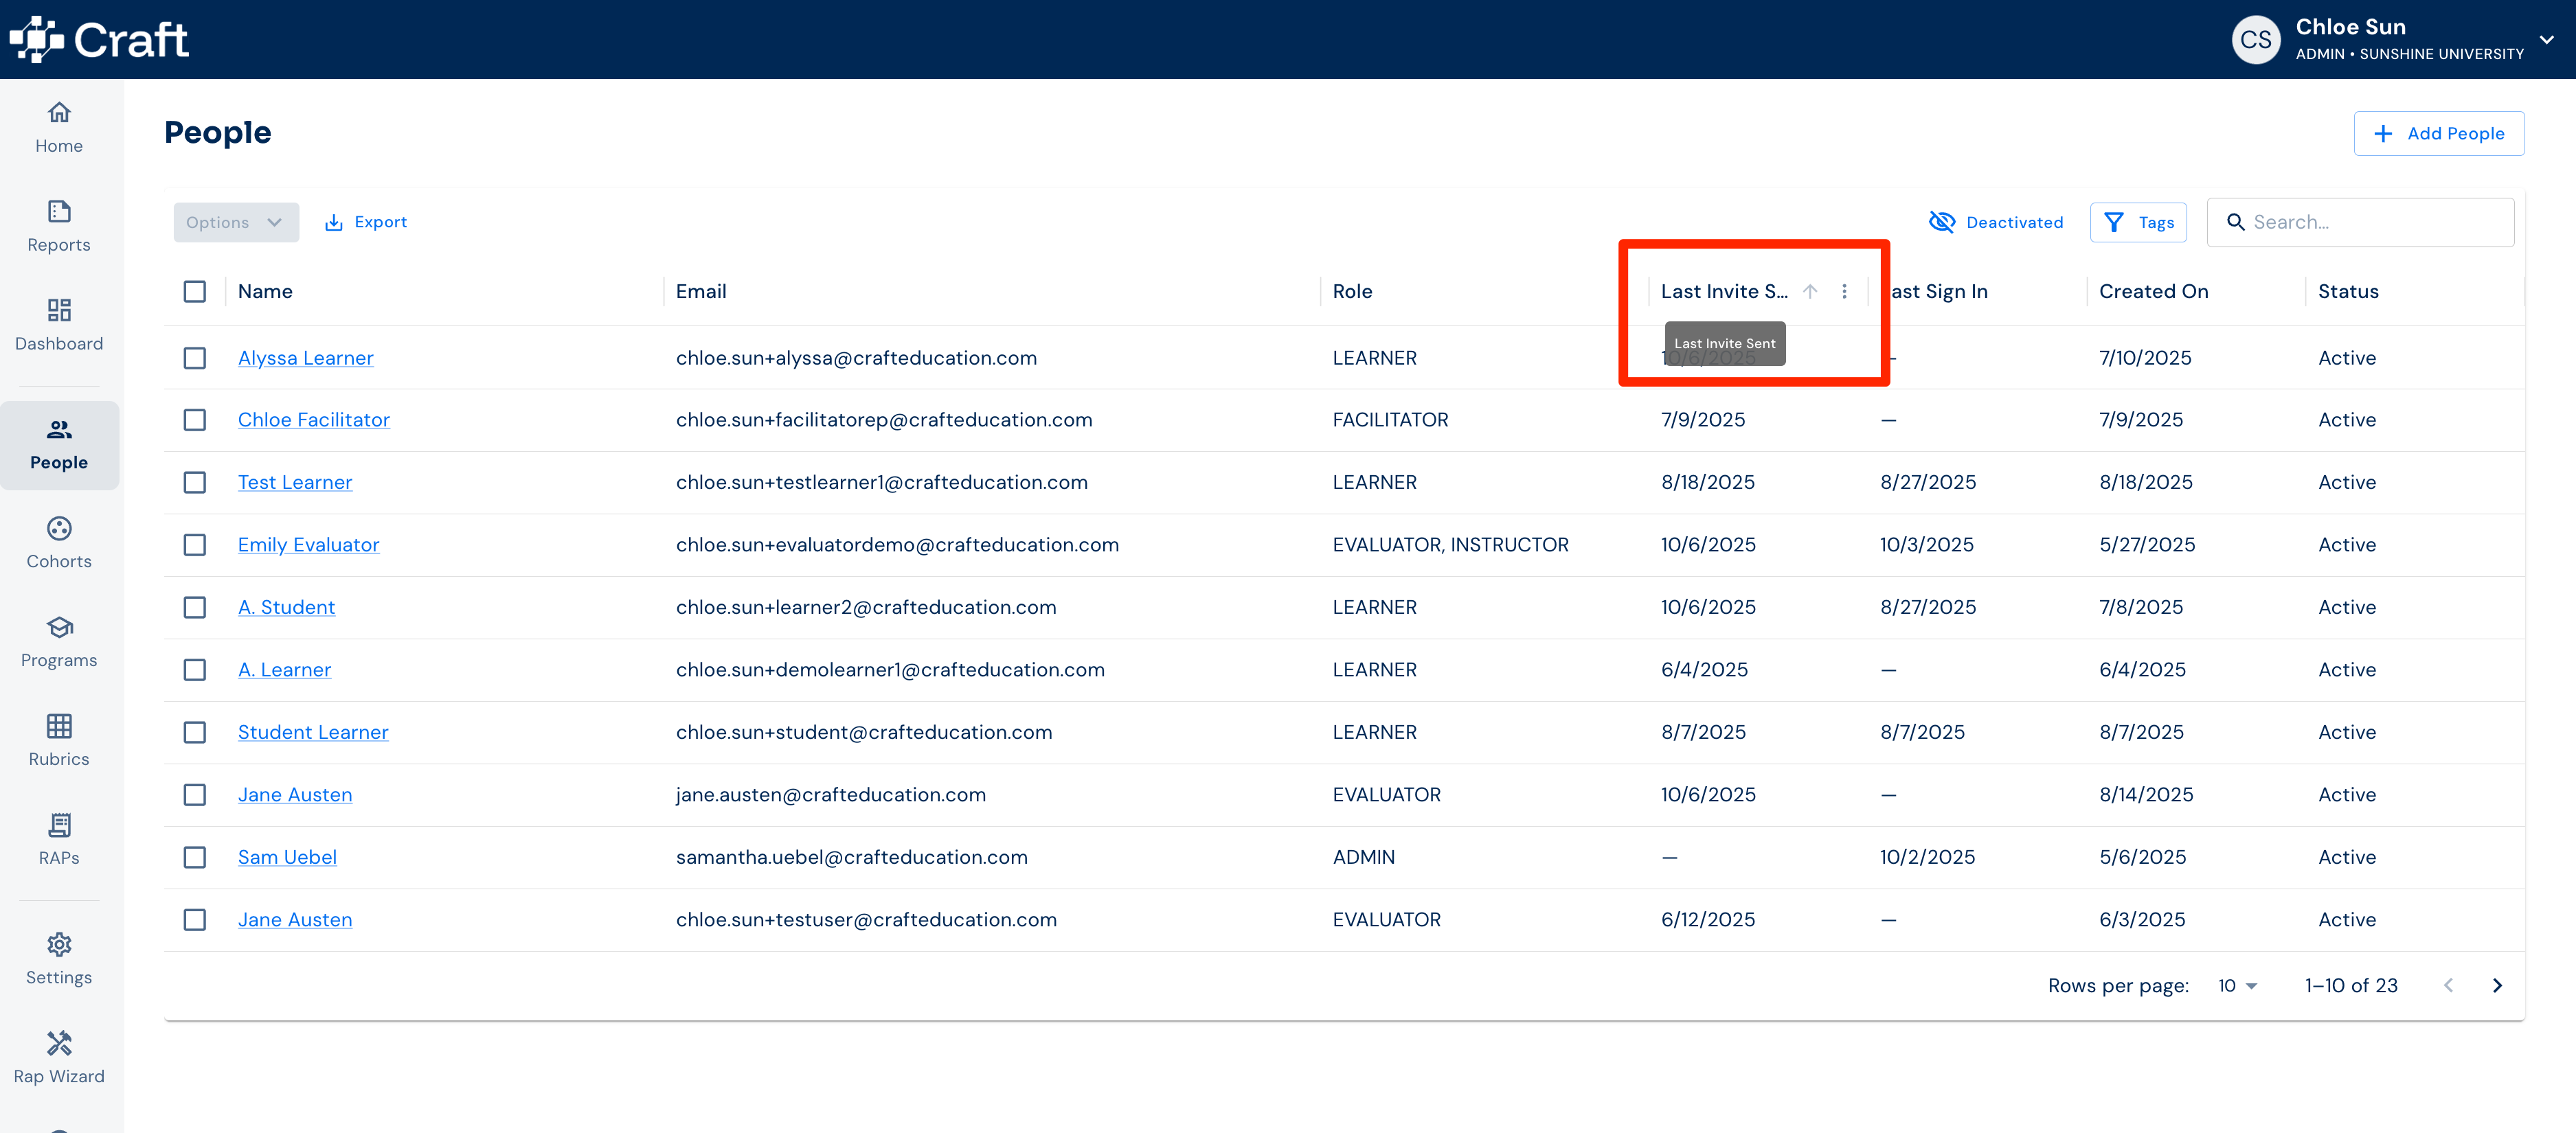Open Cohorts page icon

(x=59, y=528)
